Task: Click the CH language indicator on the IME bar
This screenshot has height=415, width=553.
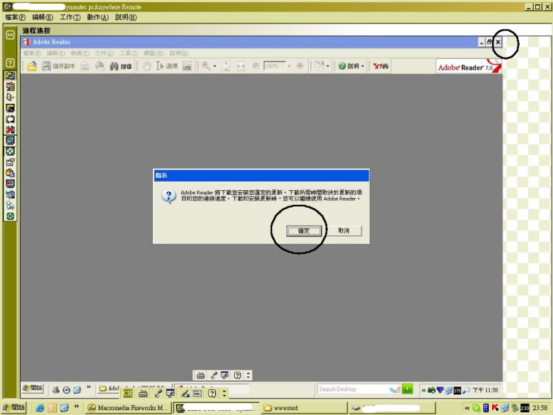Action: tap(128, 393)
